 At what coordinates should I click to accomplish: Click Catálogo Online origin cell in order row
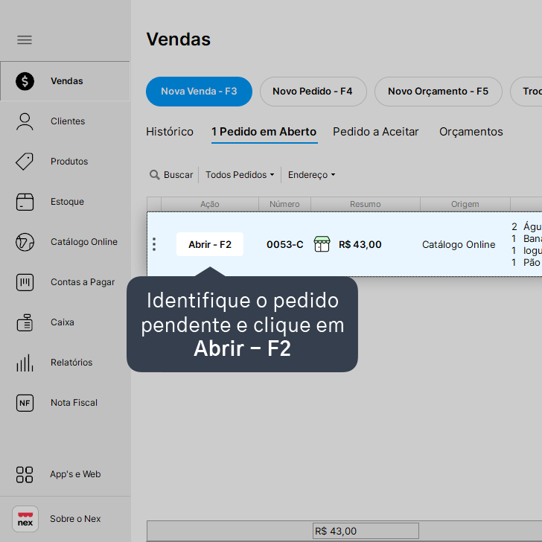tap(459, 245)
